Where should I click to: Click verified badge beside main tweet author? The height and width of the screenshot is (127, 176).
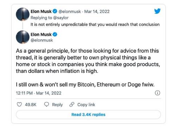coord(55,34)
